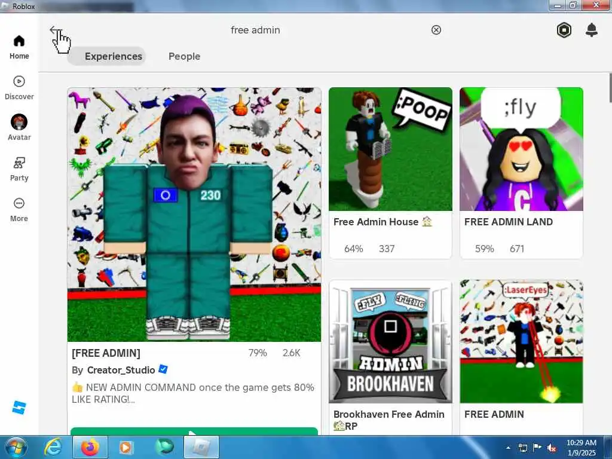
Task: Show hidden system tray icons
Action: coord(508,448)
